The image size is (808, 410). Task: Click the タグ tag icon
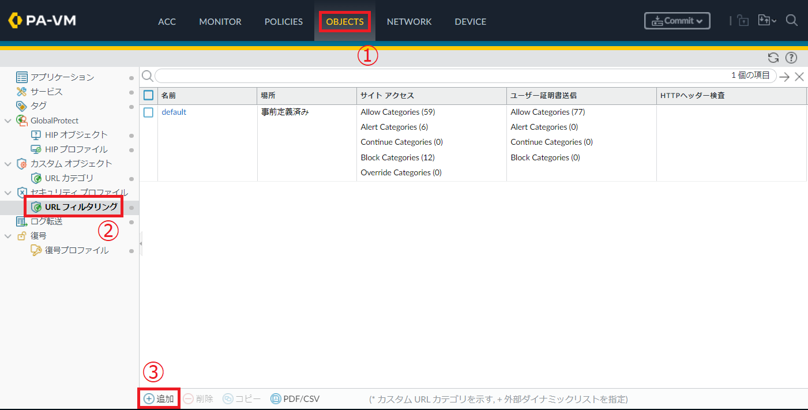[x=22, y=106]
